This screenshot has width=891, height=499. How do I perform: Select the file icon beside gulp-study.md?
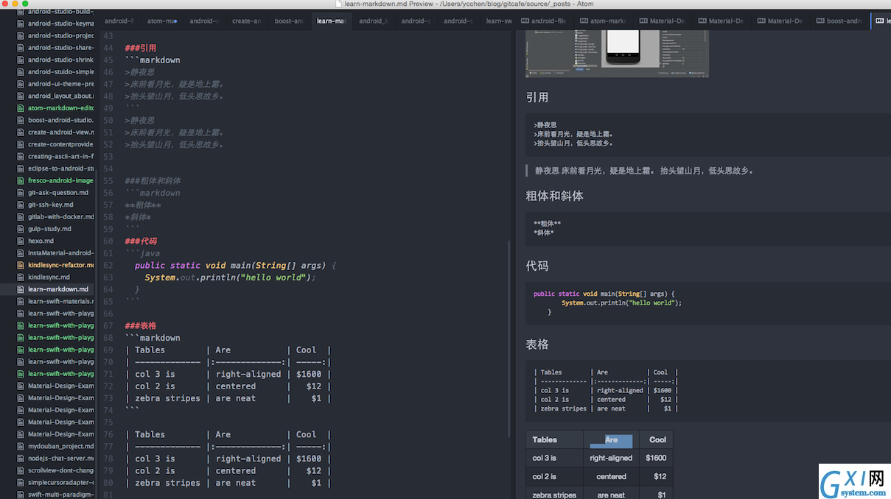(21, 229)
